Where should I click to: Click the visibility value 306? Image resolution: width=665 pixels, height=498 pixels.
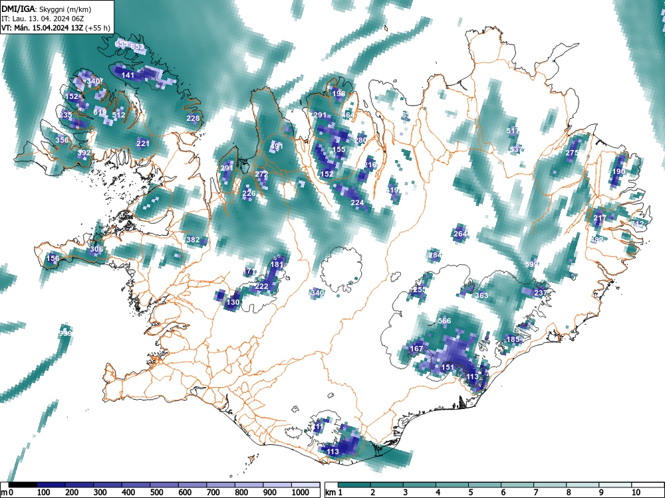(x=96, y=249)
